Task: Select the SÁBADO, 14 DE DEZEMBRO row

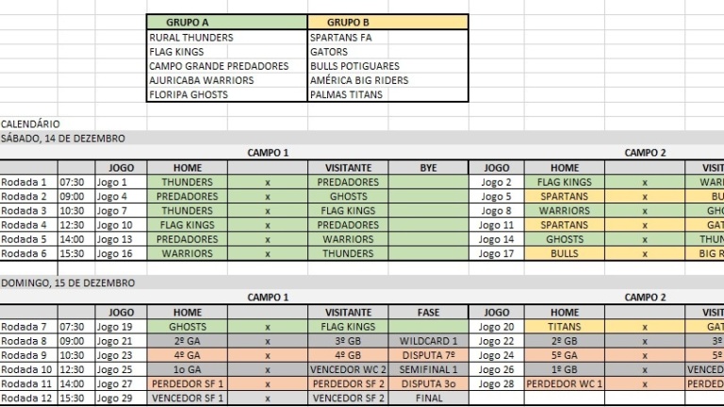Action: [x=362, y=138]
